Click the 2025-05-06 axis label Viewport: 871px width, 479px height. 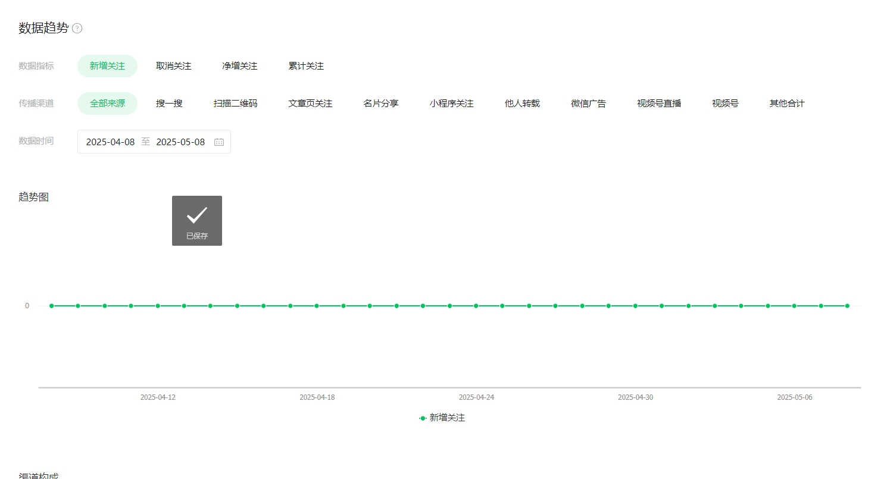click(x=794, y=397)
